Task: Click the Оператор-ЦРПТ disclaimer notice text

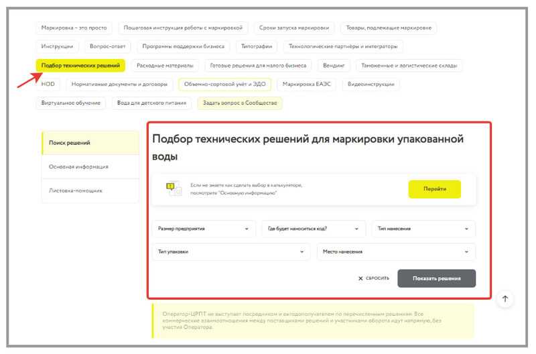Action: [x=302, y=320]
